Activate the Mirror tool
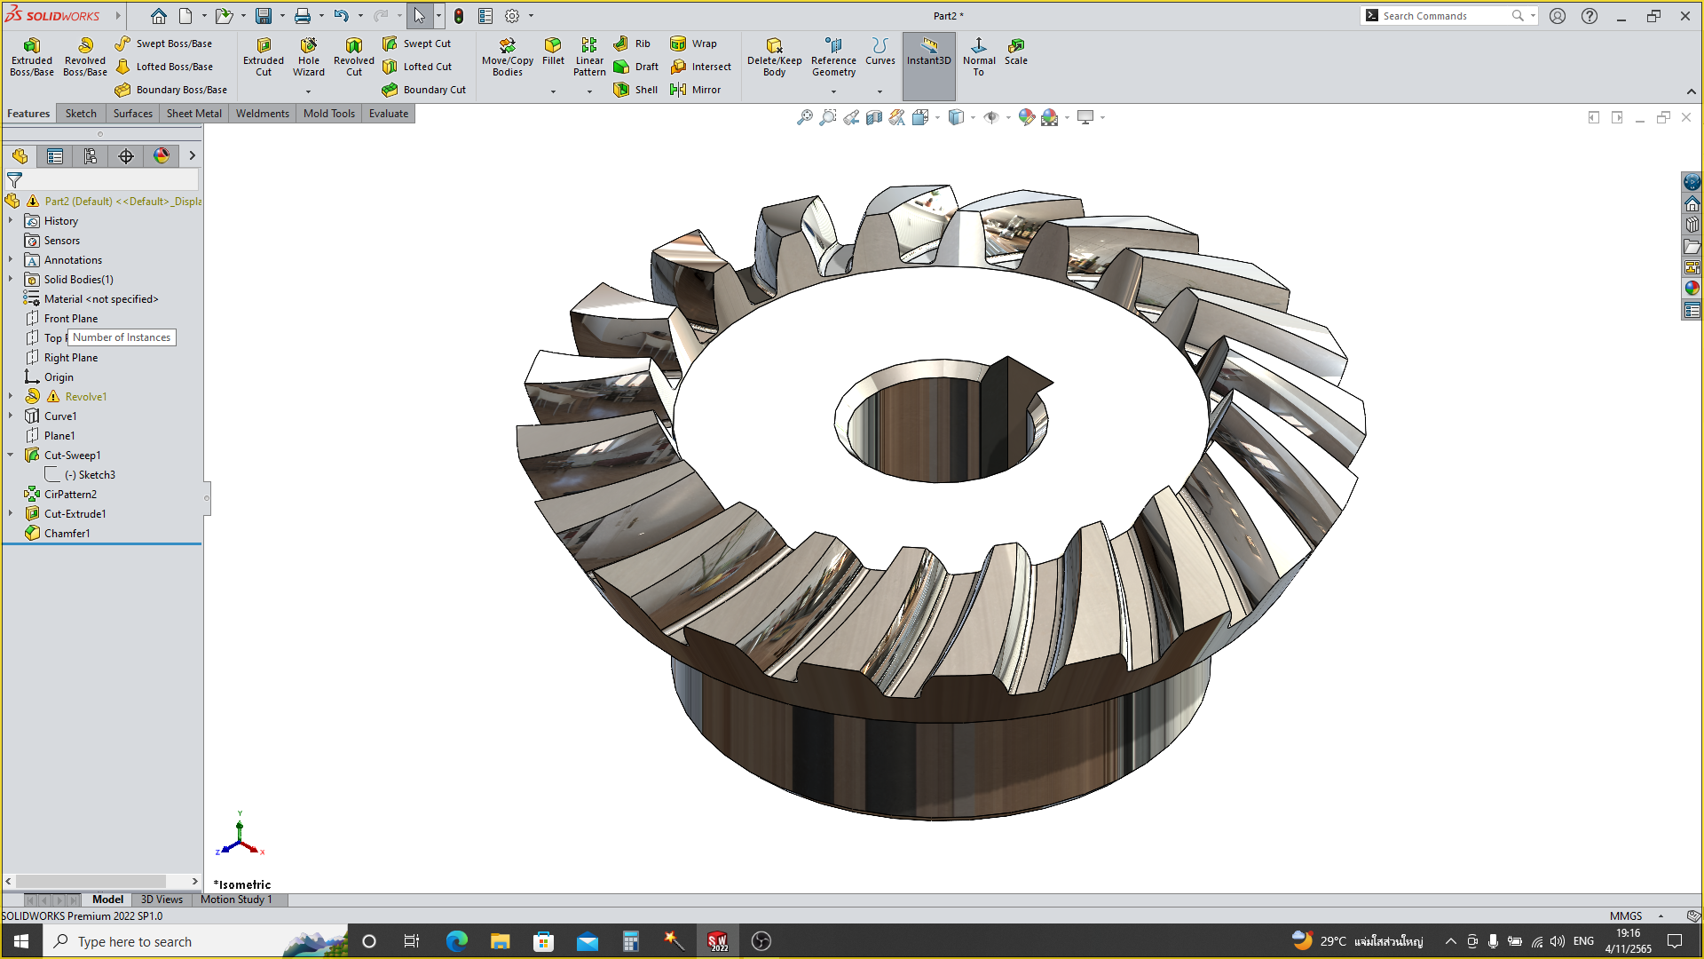1704x959 pixels. pos(696,90)
